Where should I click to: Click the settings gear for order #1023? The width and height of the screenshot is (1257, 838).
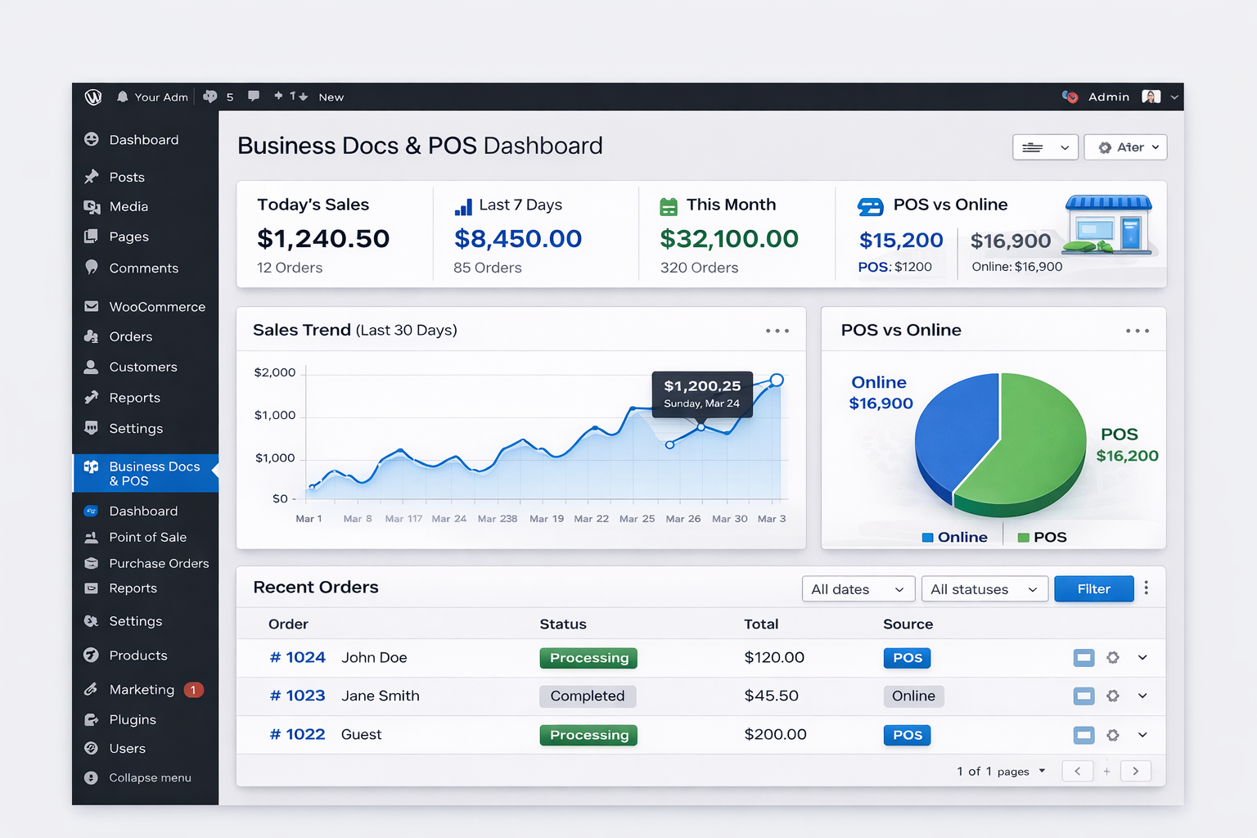pyautogui.click(x=1113, y=696)
